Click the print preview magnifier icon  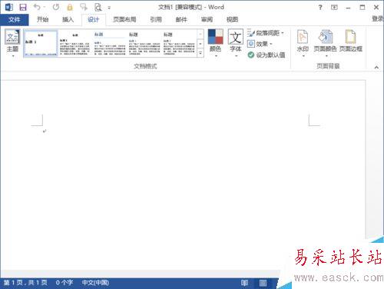pos(98,7)
